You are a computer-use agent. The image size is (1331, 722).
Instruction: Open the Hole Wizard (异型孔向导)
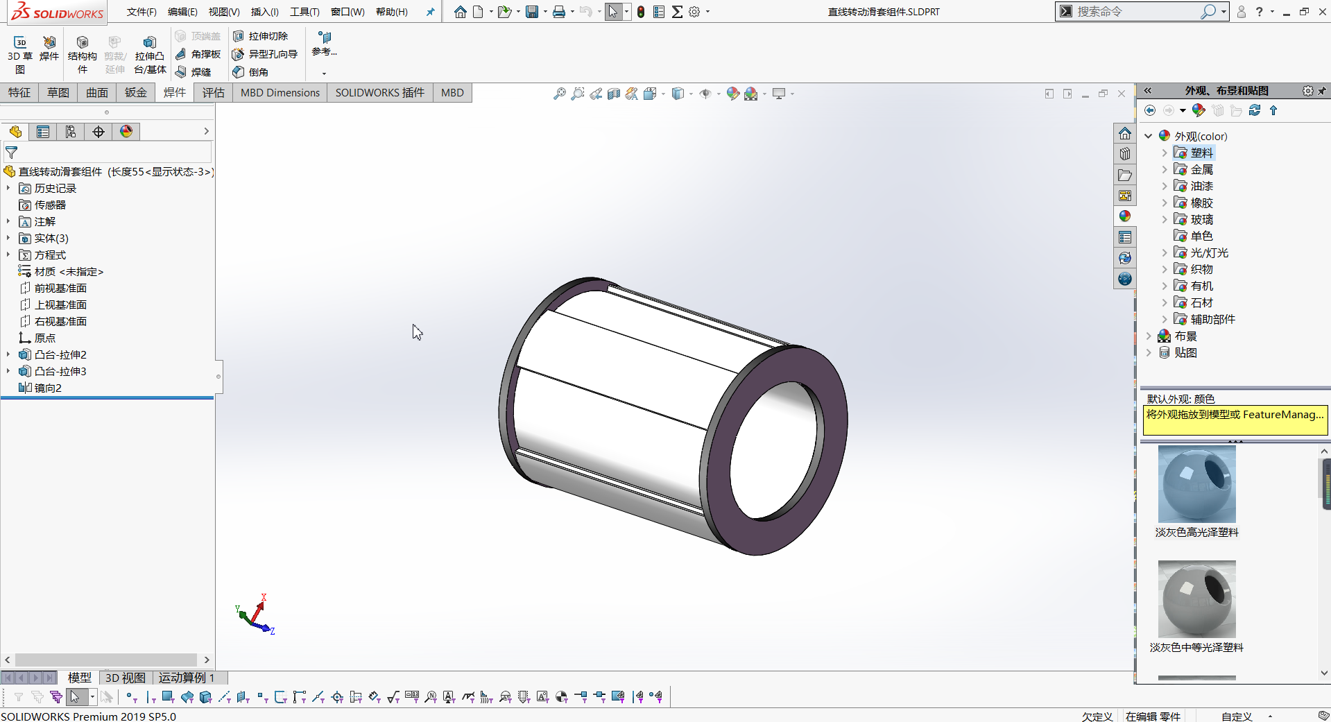pyautogui.click(x=265, y=54)
